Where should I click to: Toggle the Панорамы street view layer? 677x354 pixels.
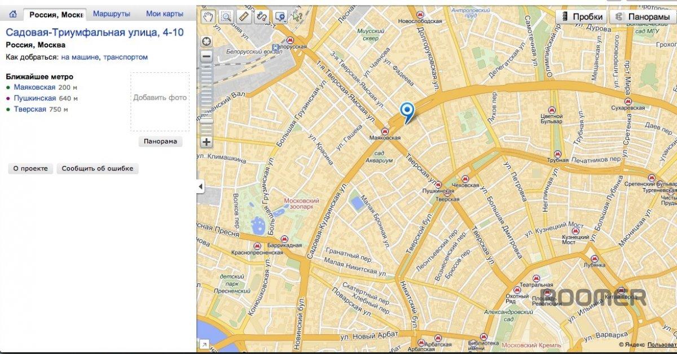(643, 17)
